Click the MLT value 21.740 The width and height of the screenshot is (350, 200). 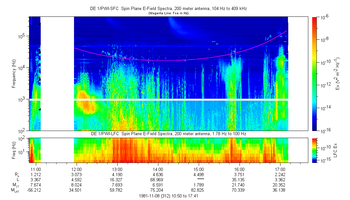click(239, 185)
